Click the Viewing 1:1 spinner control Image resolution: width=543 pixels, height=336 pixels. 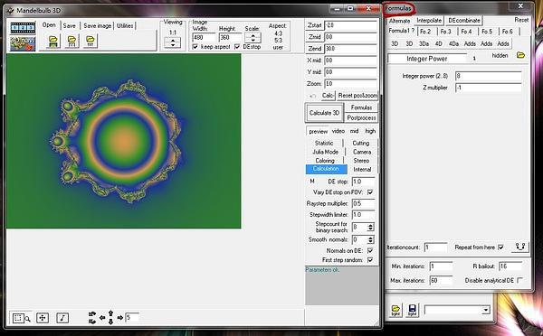(x=173, y=42)
